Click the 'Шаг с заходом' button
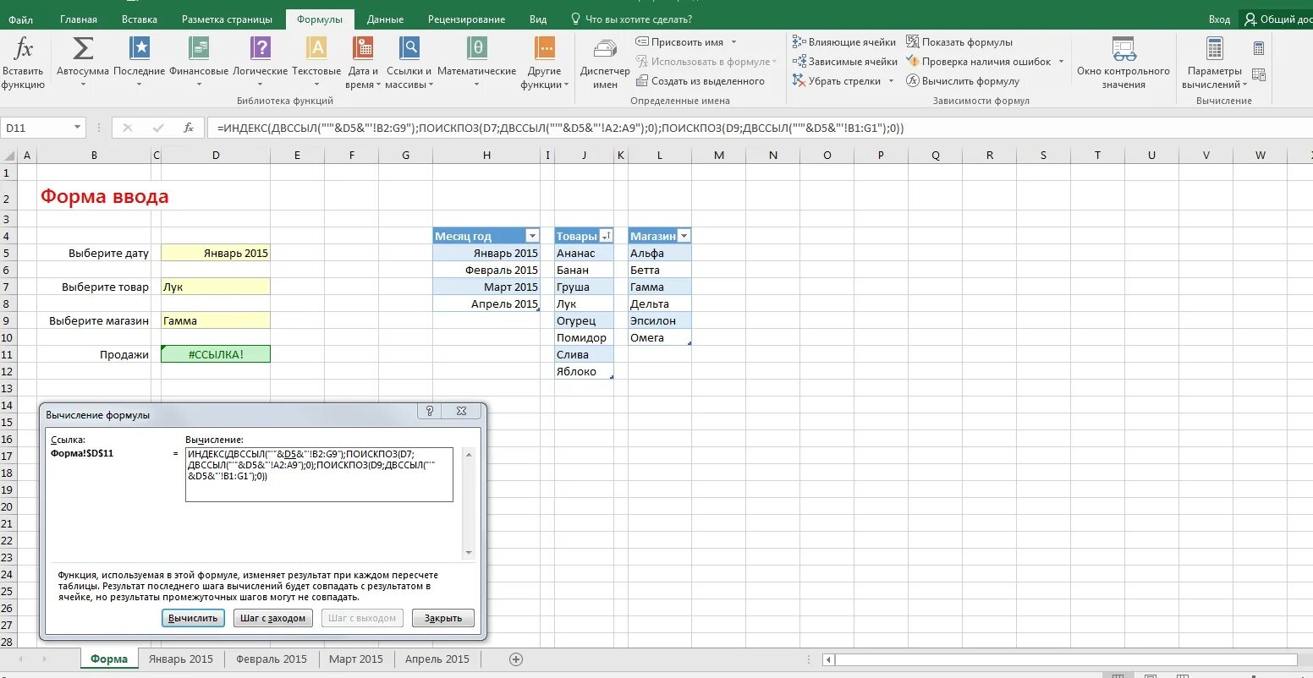 tap(272, 618)
